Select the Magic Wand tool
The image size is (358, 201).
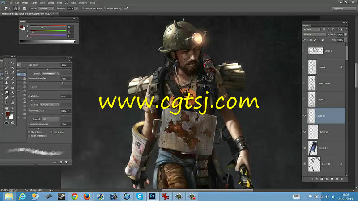13,68
